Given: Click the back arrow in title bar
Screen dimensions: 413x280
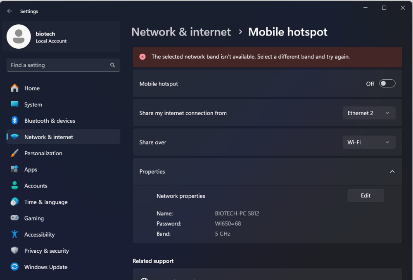Looking at the screenshot, I should [x=10, y=11].
